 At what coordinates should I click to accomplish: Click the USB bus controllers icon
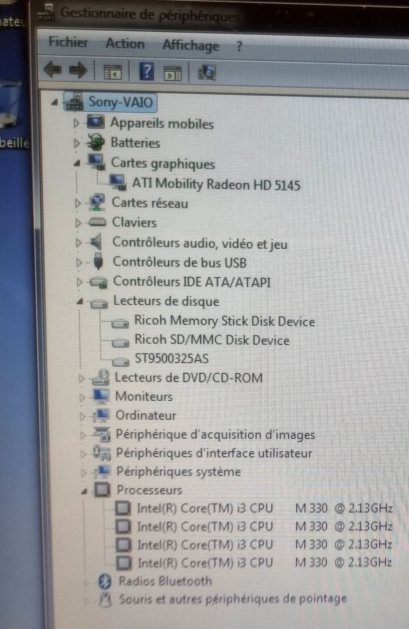point(98,262)
